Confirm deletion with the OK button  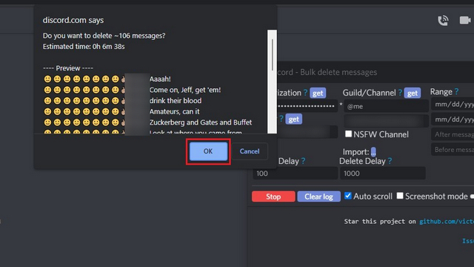click(208, 151)
